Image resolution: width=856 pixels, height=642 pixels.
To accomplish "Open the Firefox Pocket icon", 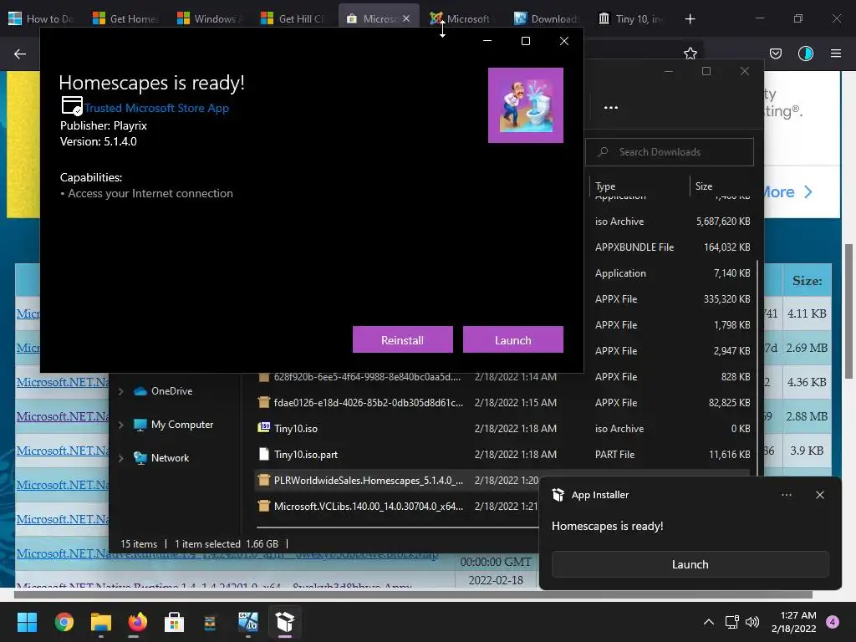I will pos(776,53).
